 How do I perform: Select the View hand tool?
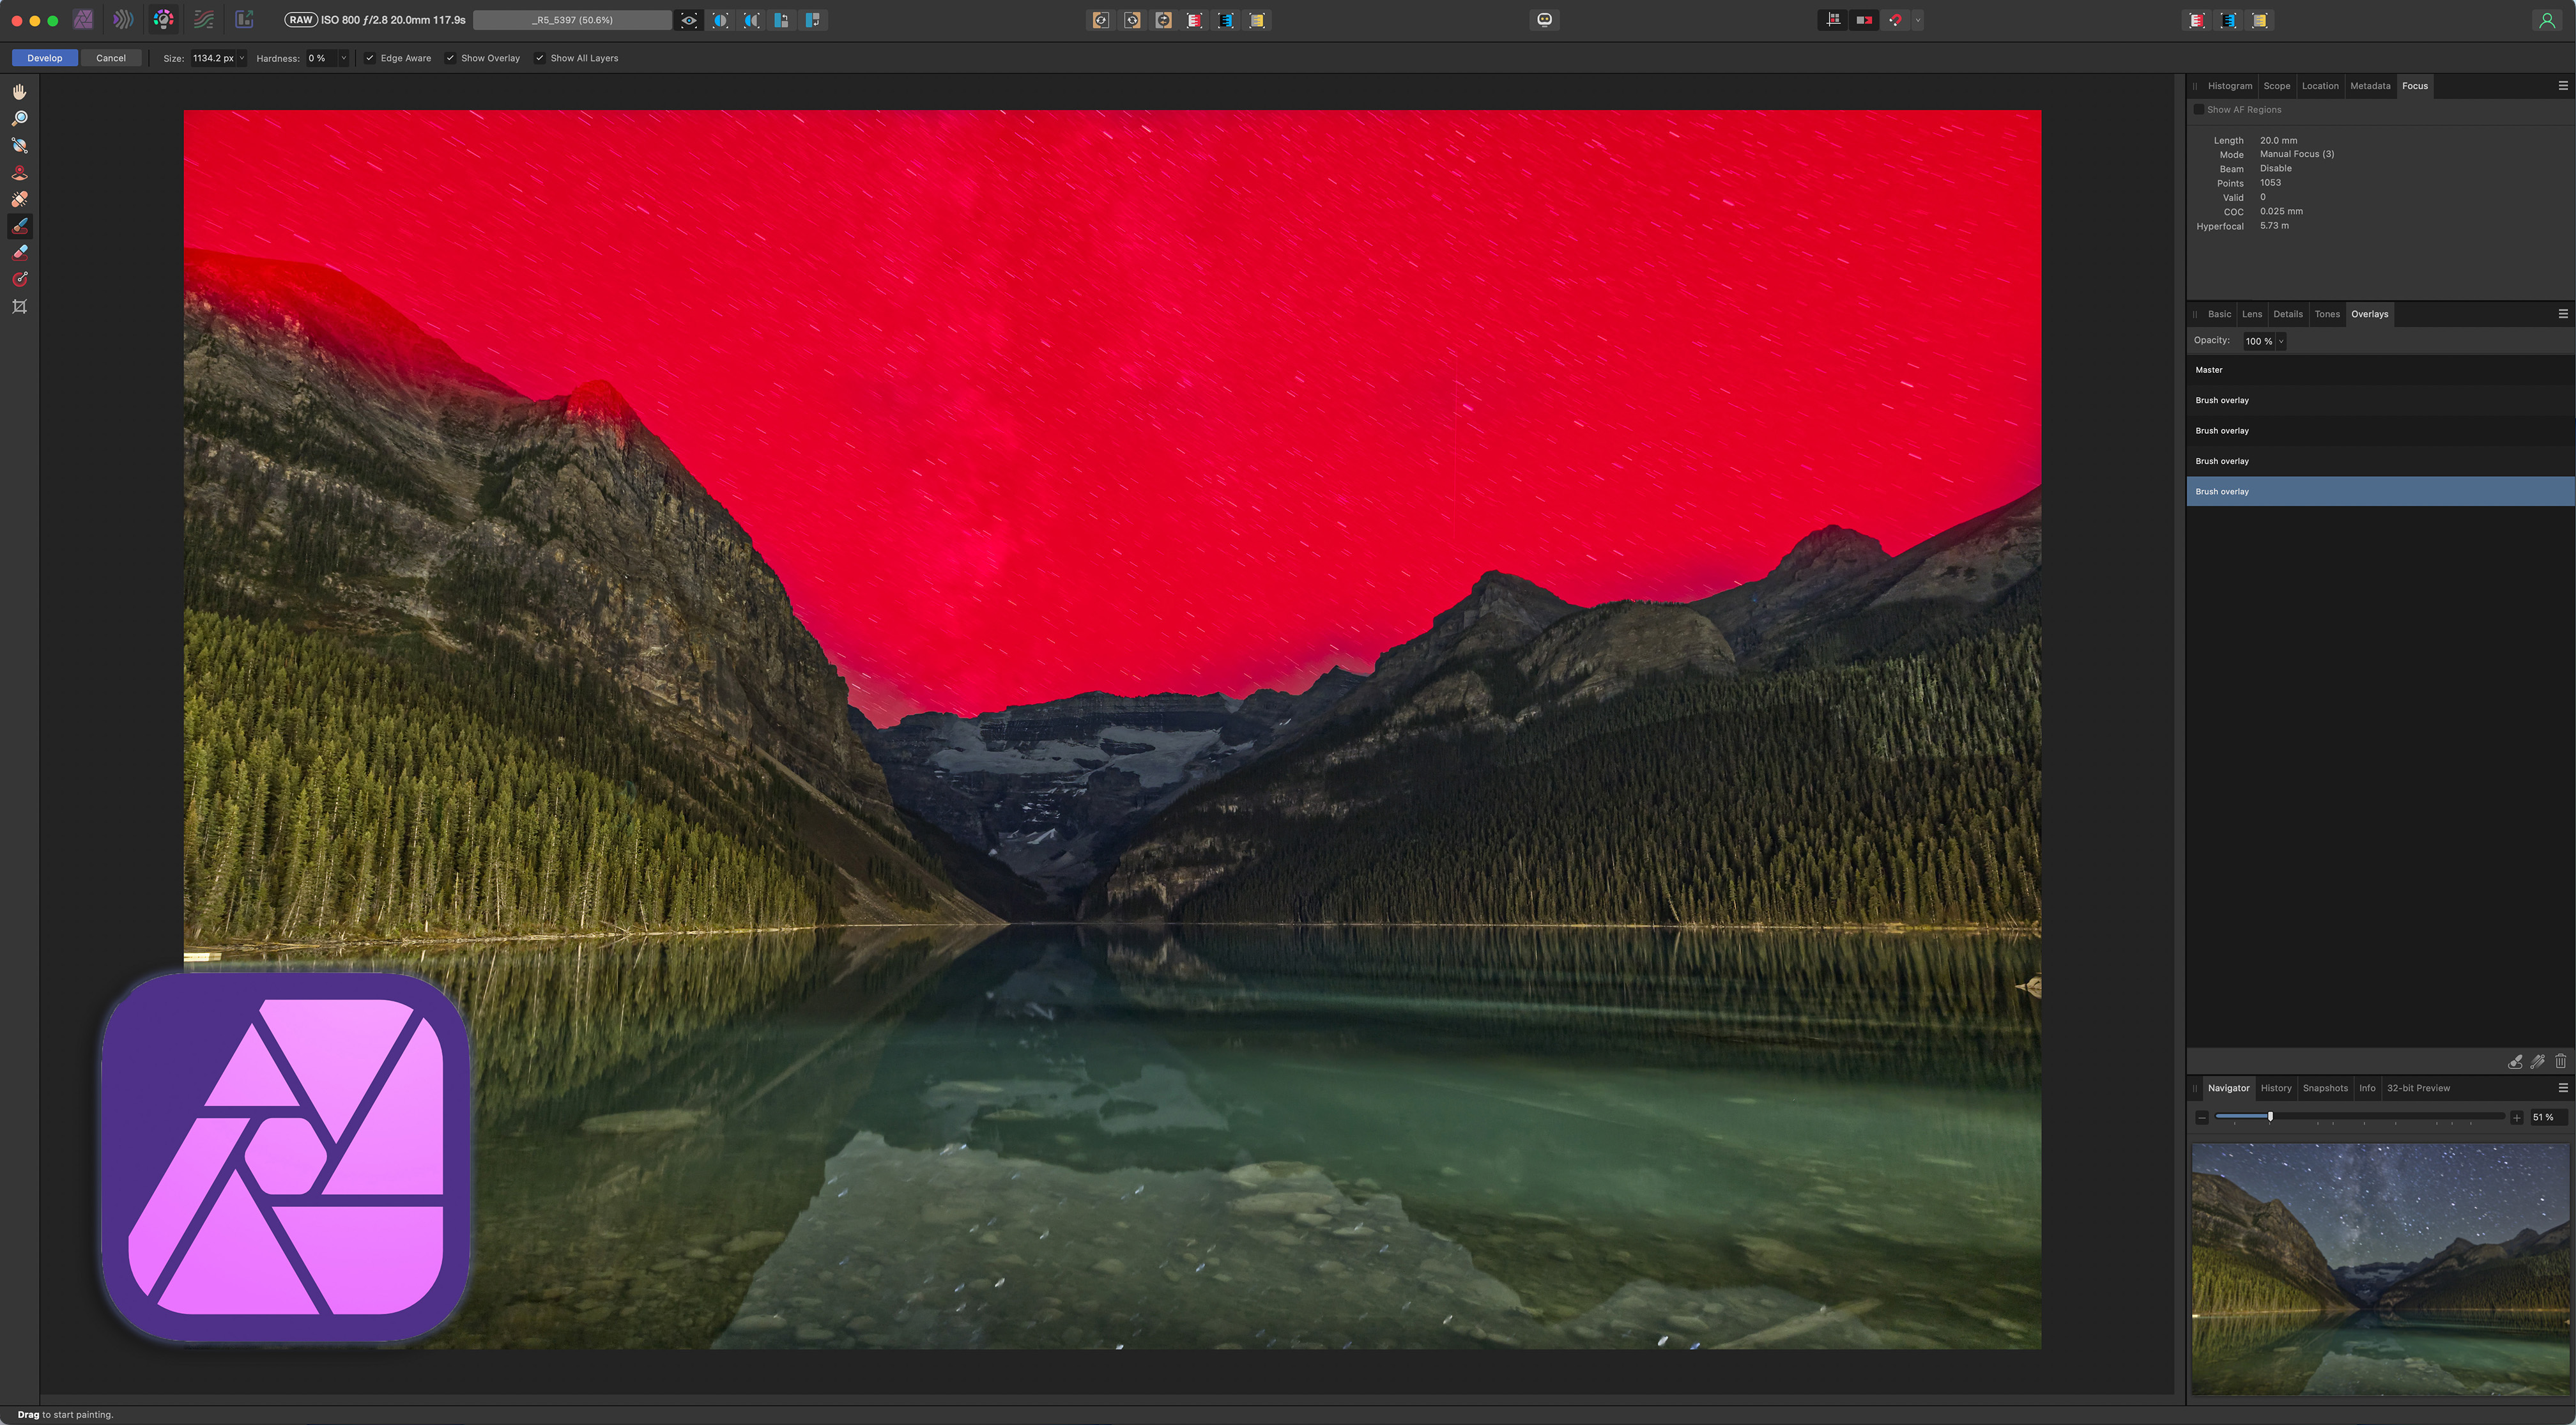19,92
